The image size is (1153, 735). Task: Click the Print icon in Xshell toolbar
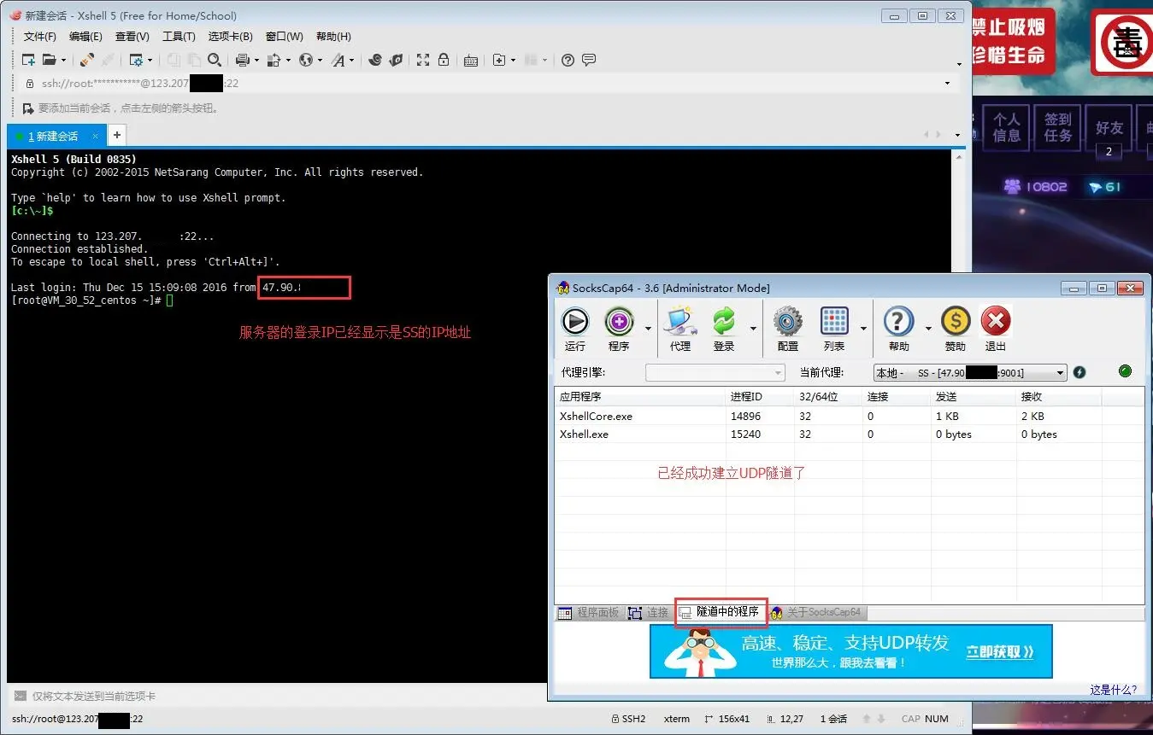(x=242, y=60)
